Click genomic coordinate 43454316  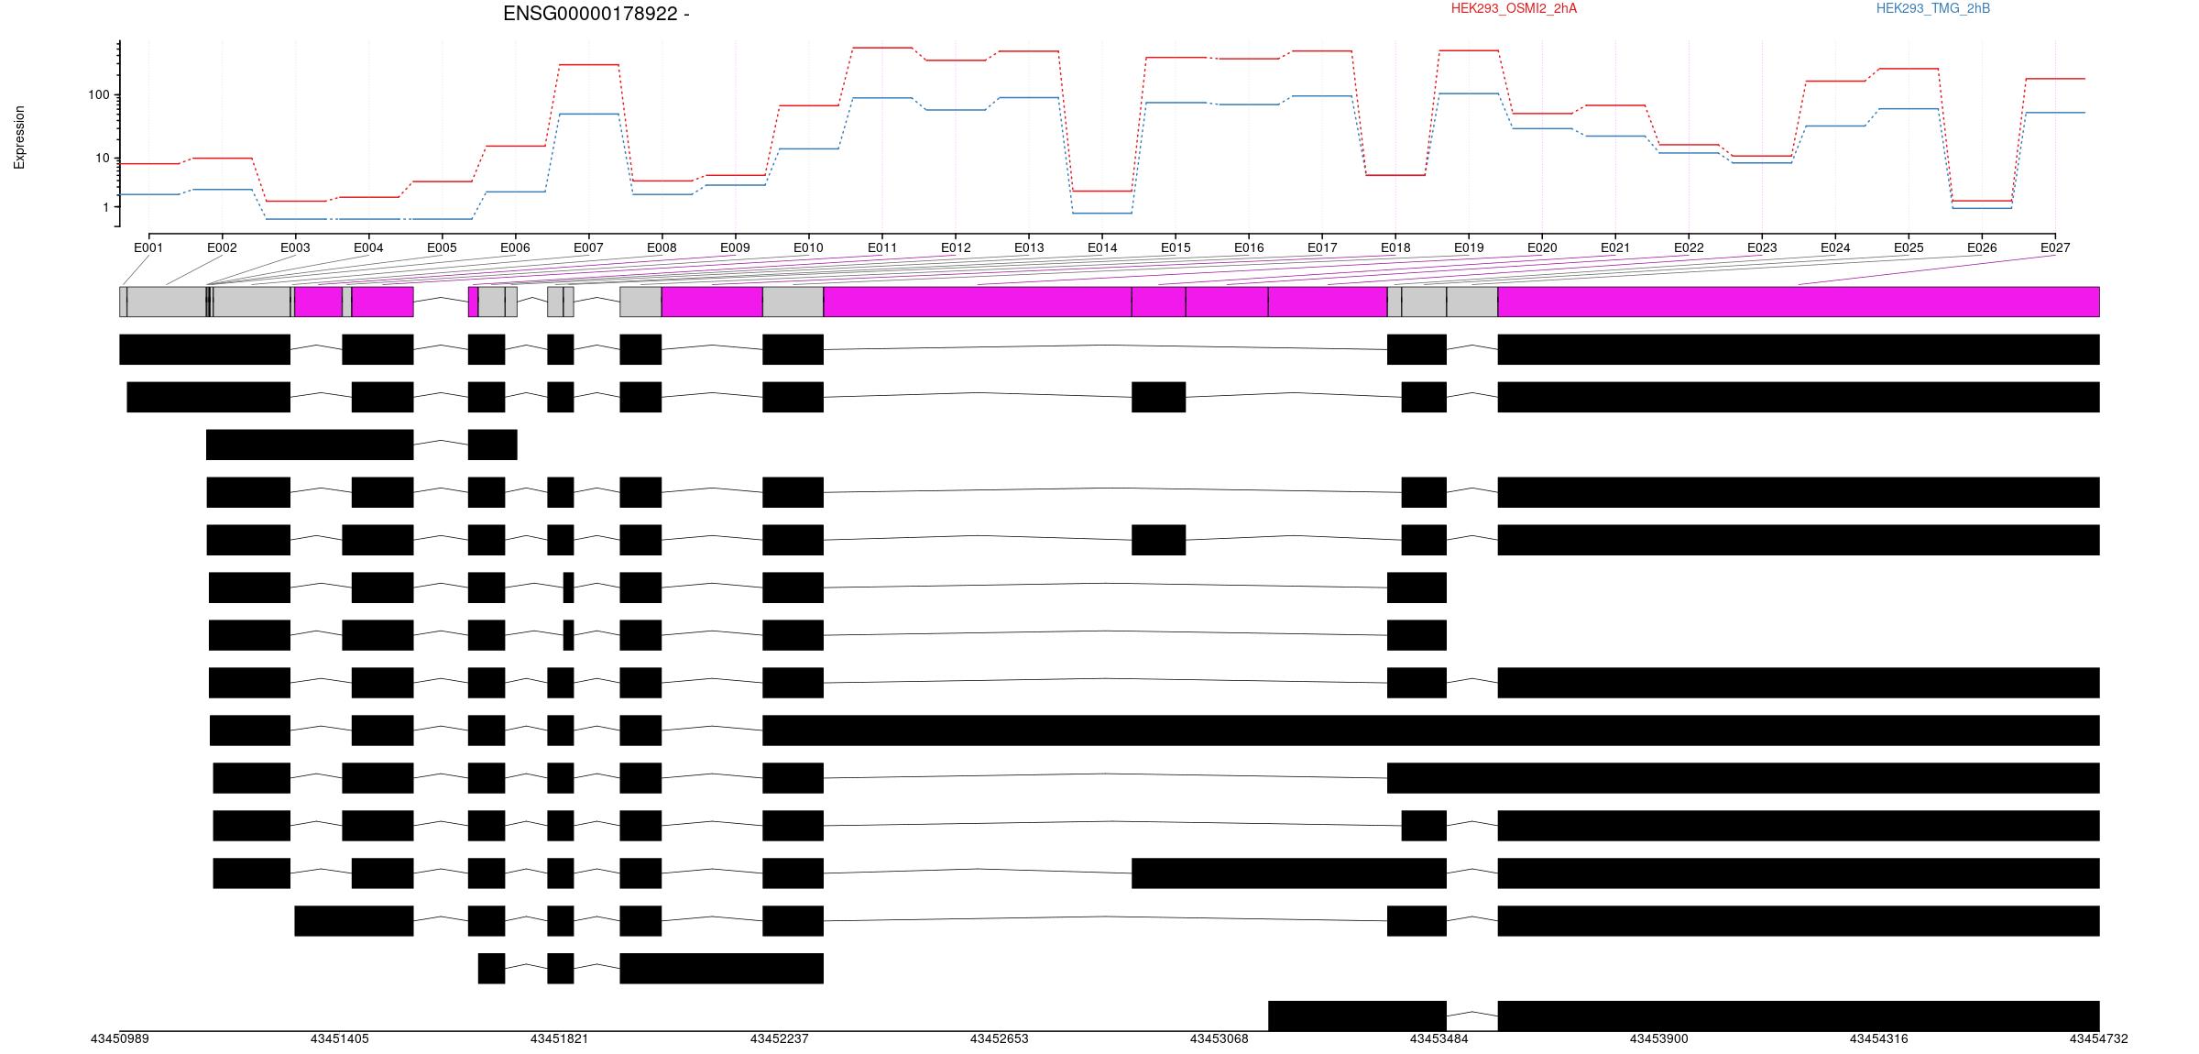(x=1879, y=1038)
